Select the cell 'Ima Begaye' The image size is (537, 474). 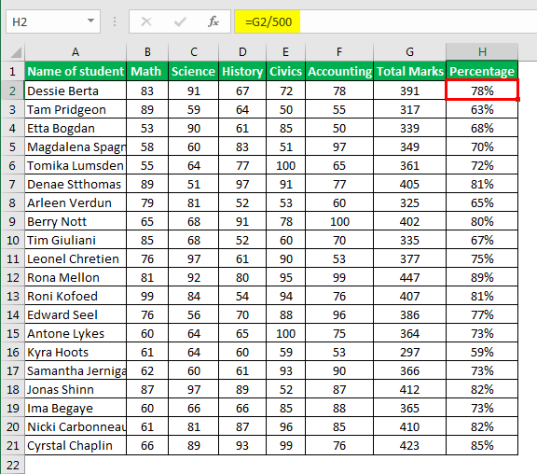(x=76, y=408)
